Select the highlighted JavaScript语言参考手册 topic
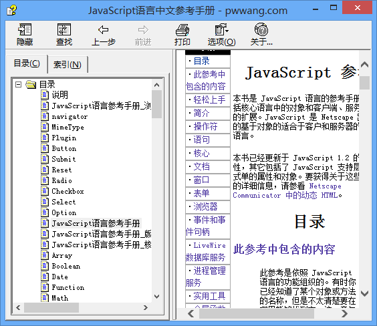Viewport: 377px width, 326px height. tap(96, 223)
